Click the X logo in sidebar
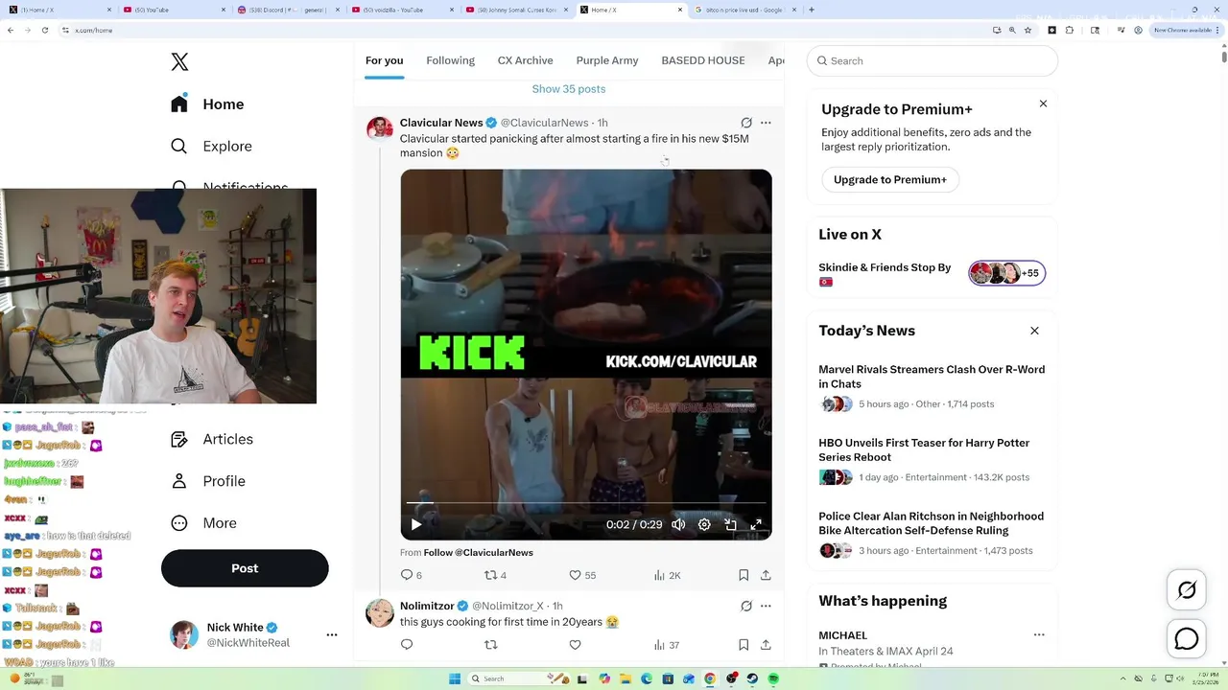Image resolution: width=1228 pixels, height=690 pixels. coord(179,62)
